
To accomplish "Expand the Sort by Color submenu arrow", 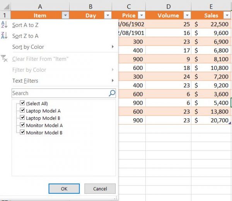I will tap(113, 47).
